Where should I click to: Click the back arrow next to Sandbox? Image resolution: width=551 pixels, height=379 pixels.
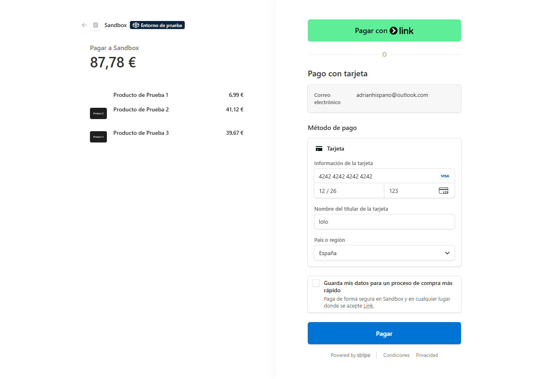point(84,25)
